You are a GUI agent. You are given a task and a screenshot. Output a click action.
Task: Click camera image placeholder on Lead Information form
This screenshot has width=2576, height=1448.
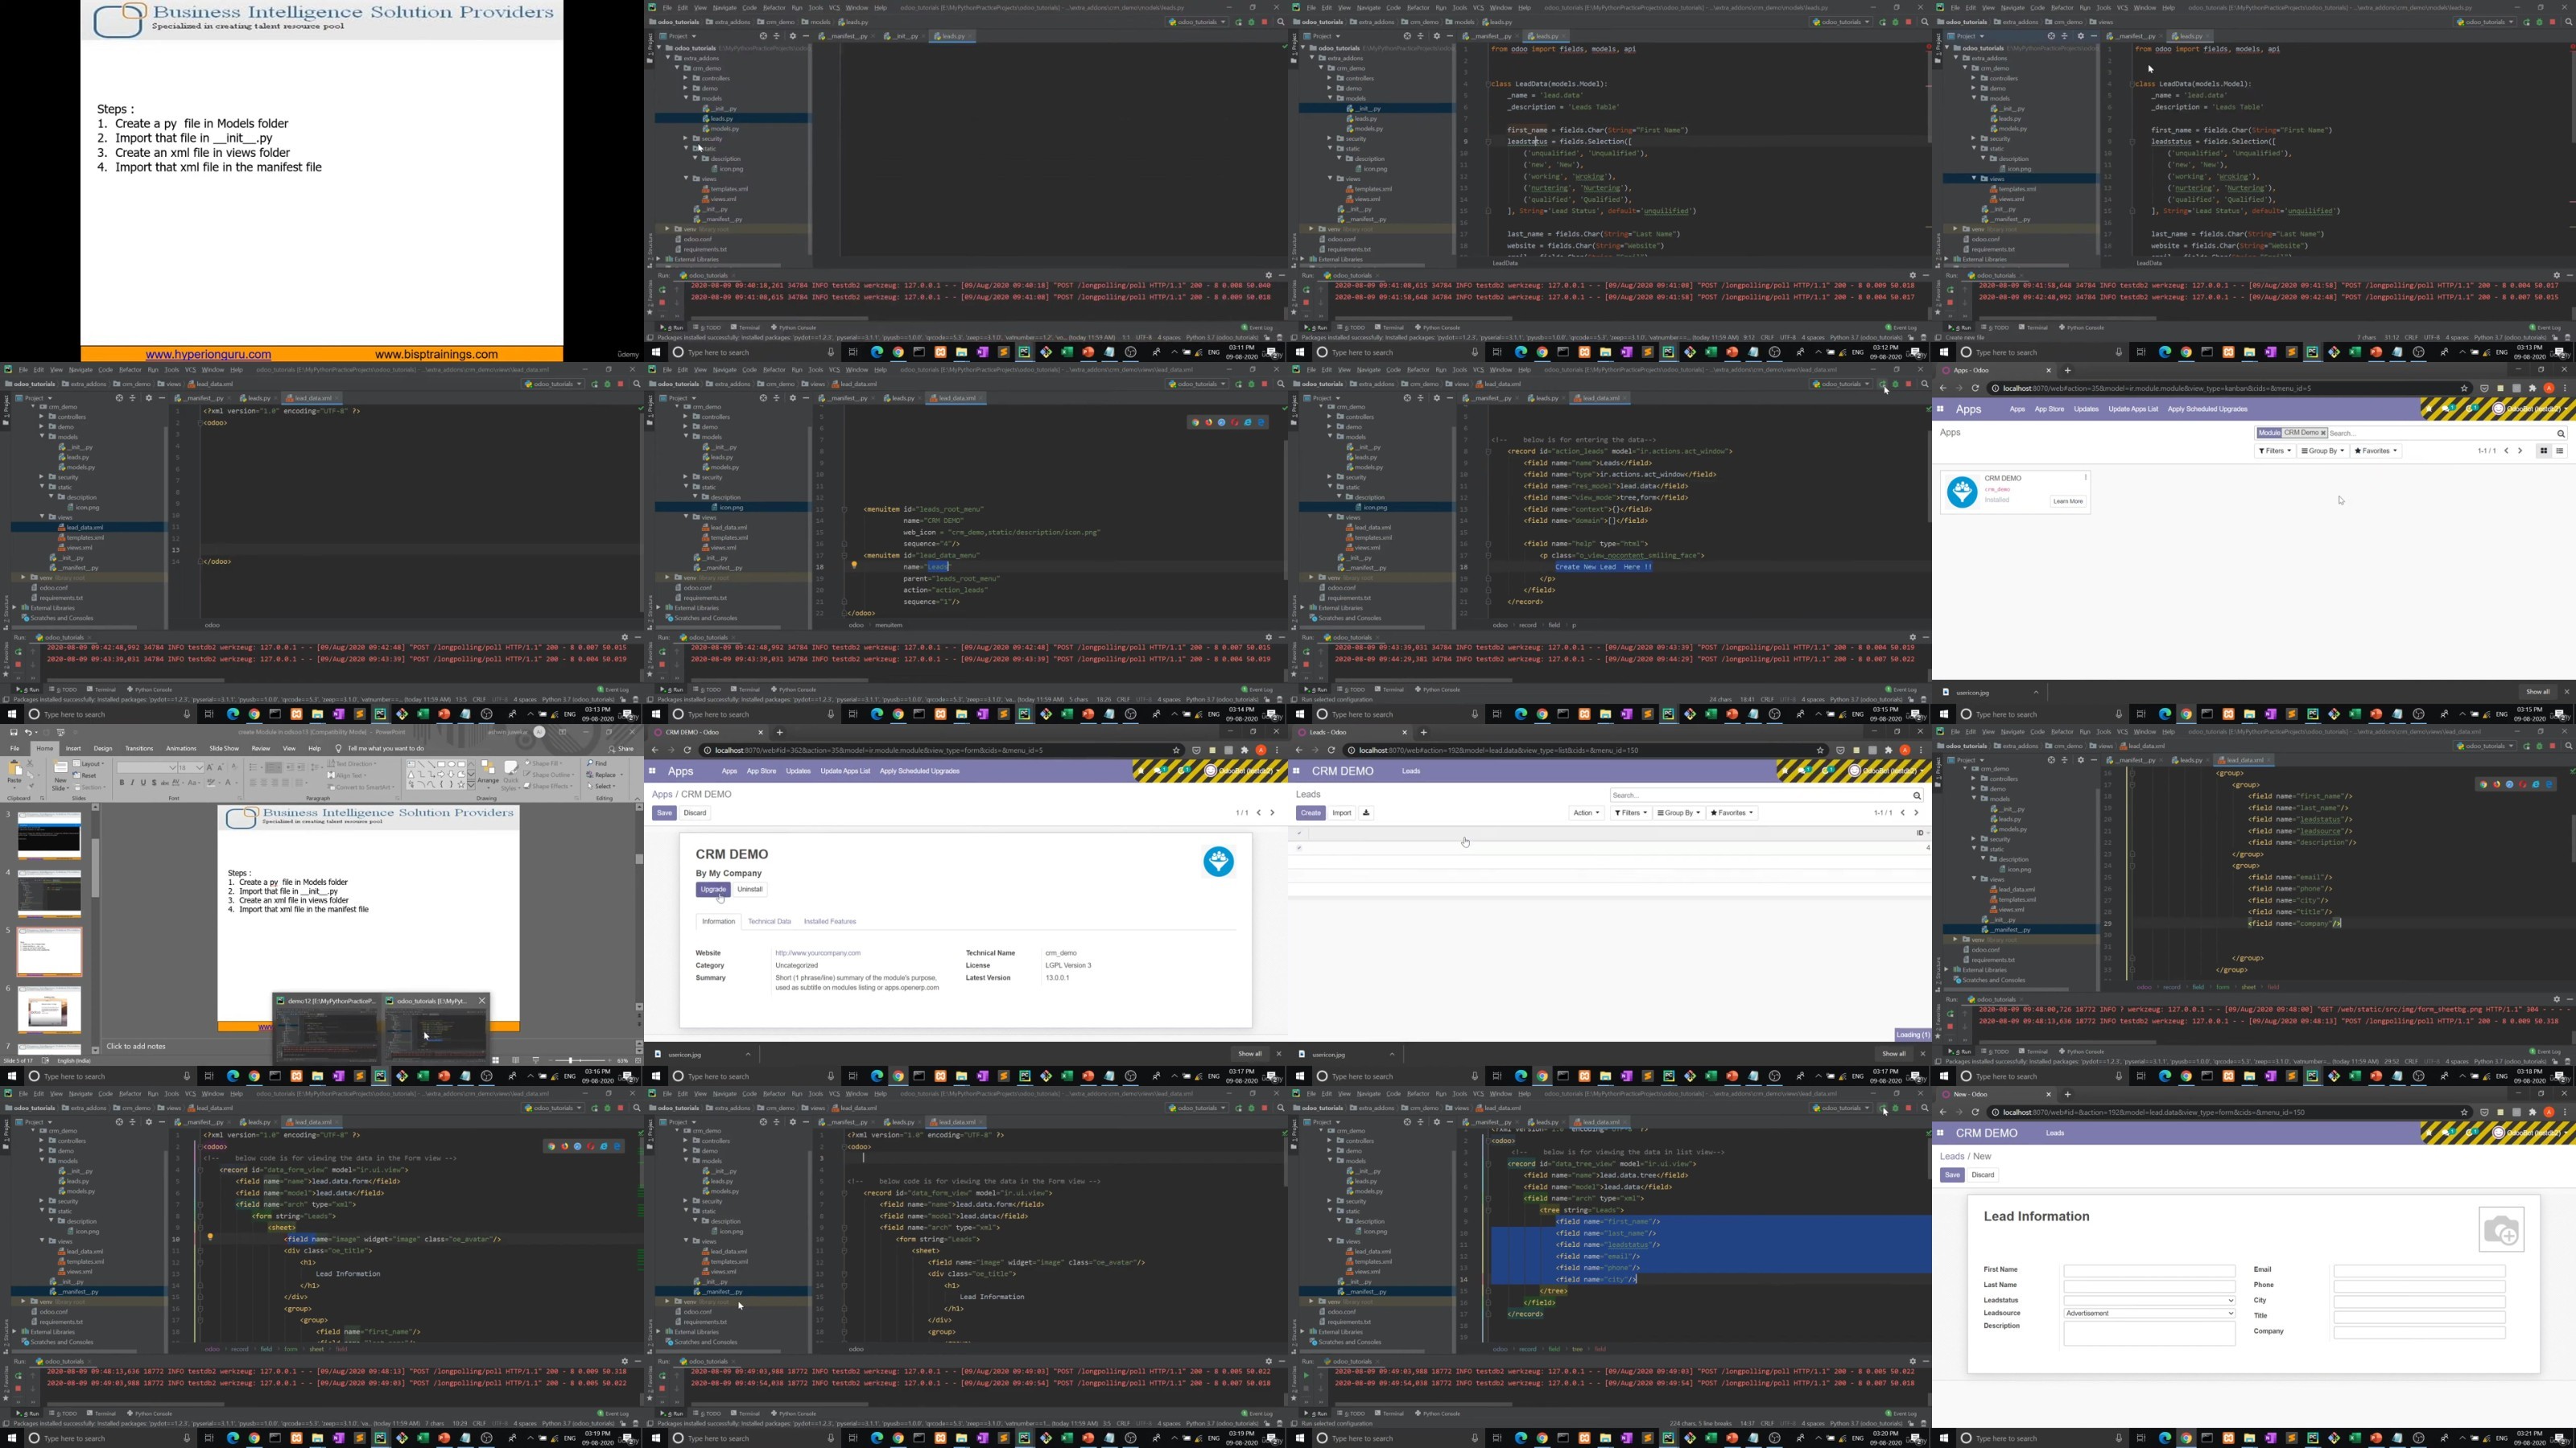coord(2500,1229)
